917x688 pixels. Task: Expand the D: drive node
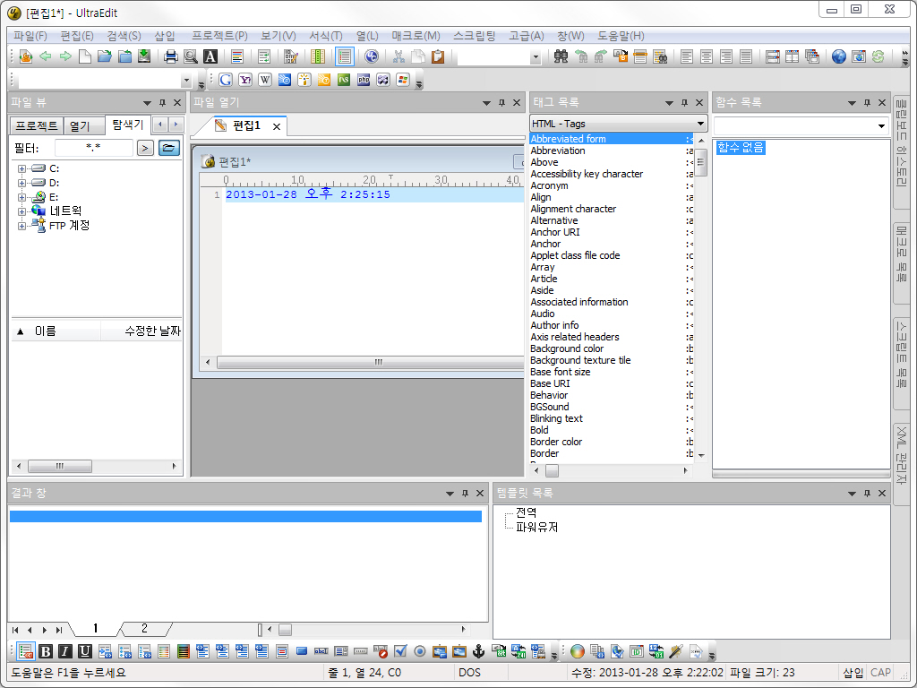pyautogui.click(x=21, y=183)
